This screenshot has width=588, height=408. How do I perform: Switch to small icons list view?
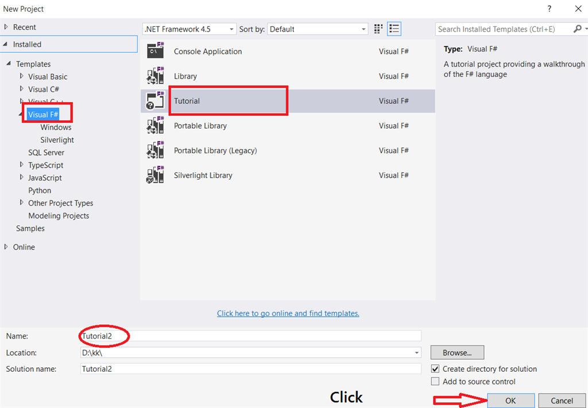point(394,29)
